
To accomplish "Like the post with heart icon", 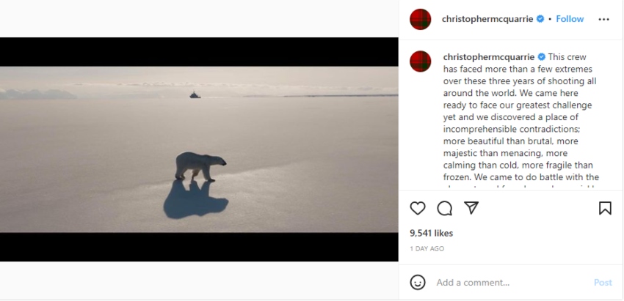I will (x=418, y=208).
